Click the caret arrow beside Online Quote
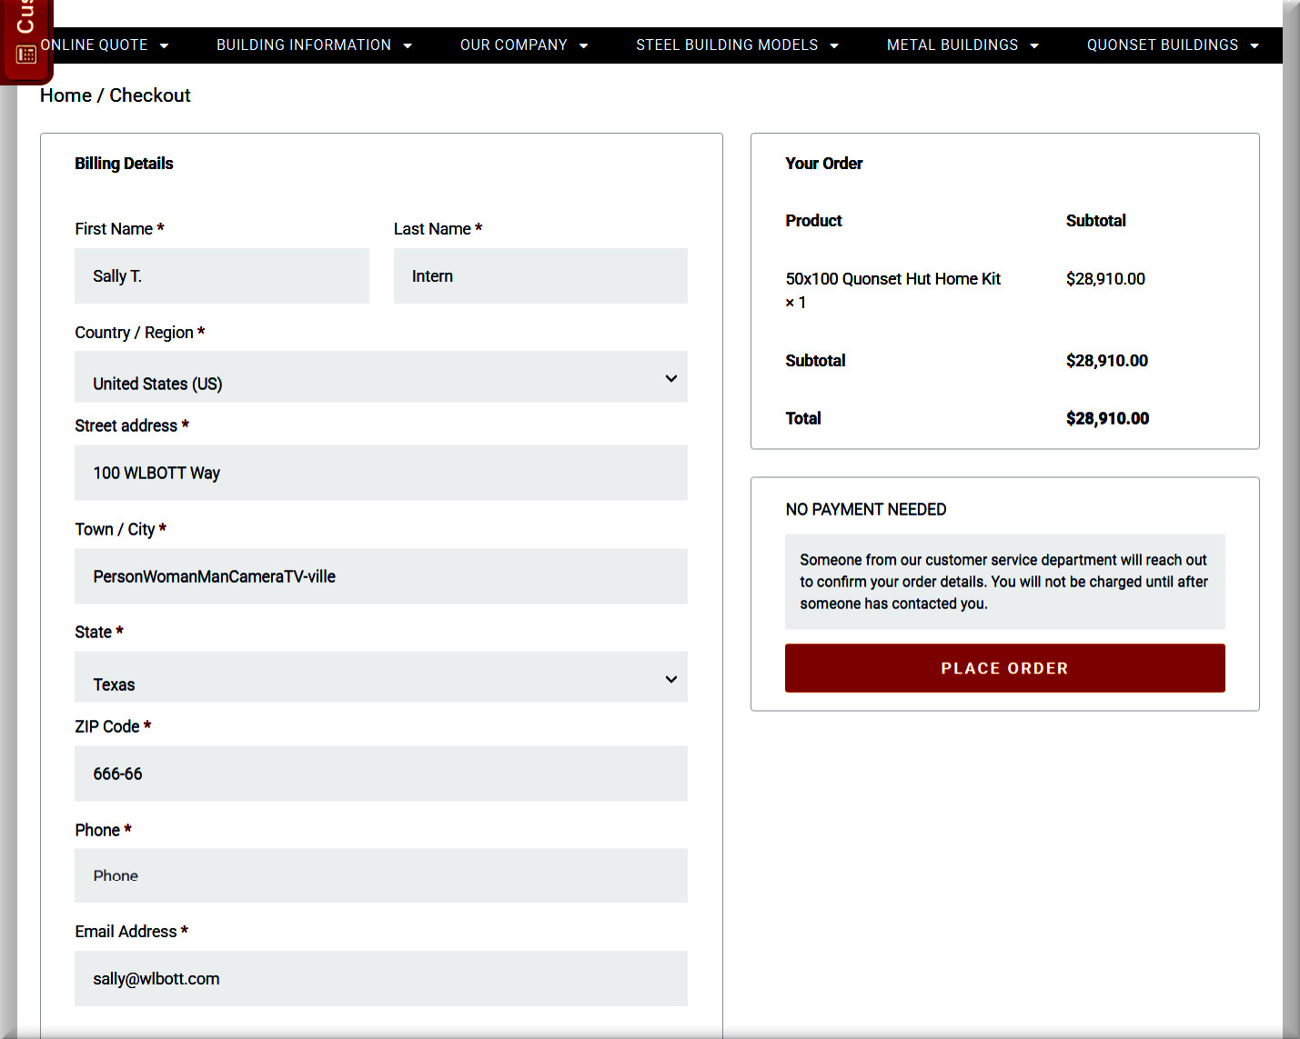 click(x=165, y=45)
